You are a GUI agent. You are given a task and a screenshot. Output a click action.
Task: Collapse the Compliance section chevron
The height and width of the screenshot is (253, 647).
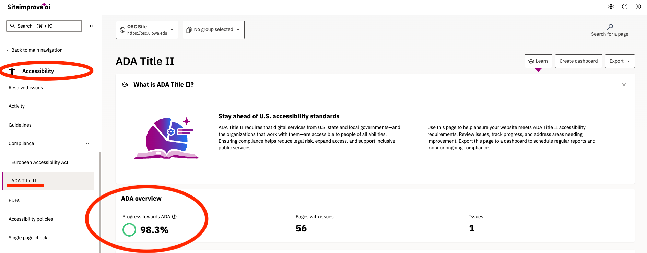click(x=87, y=143)
